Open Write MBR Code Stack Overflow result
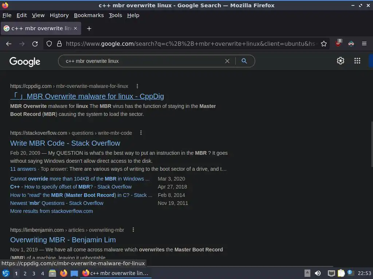The image size is (373, 279). pyautogui.click(x=65, y=143)
